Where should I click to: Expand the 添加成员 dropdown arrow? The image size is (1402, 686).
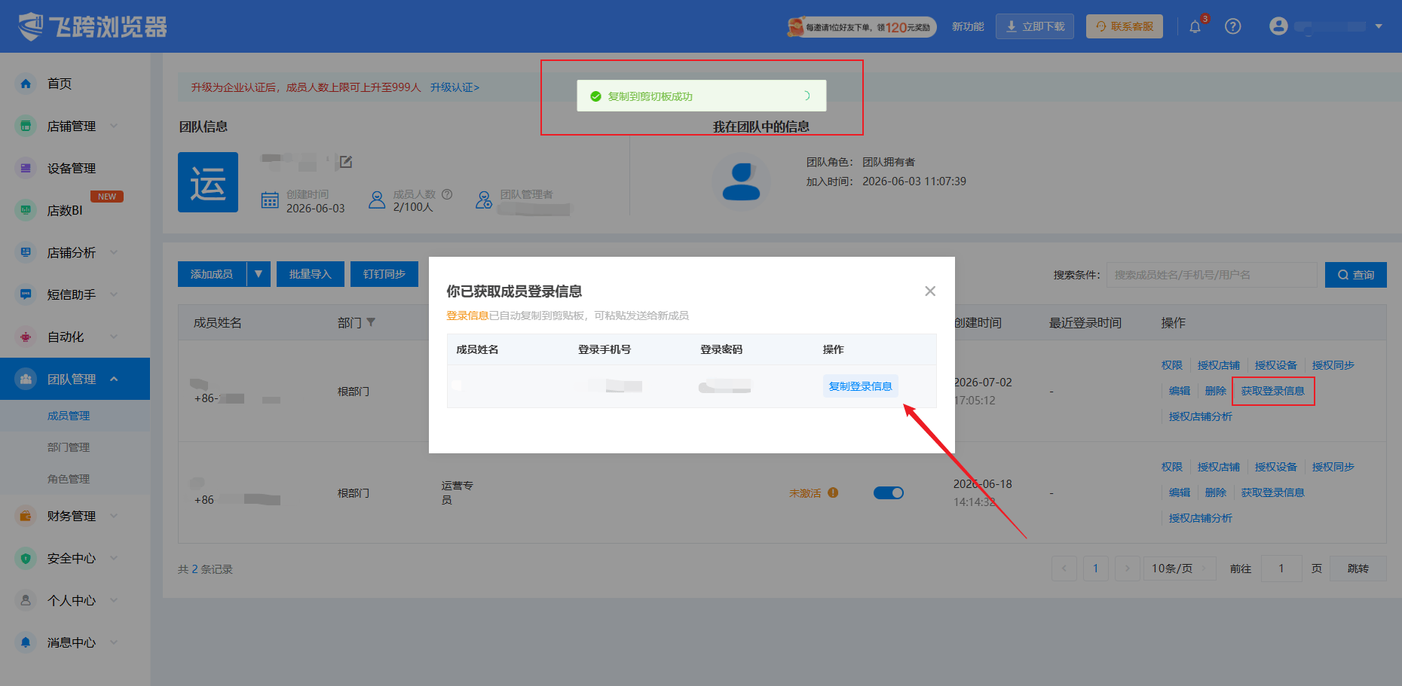tap(259, 274)
